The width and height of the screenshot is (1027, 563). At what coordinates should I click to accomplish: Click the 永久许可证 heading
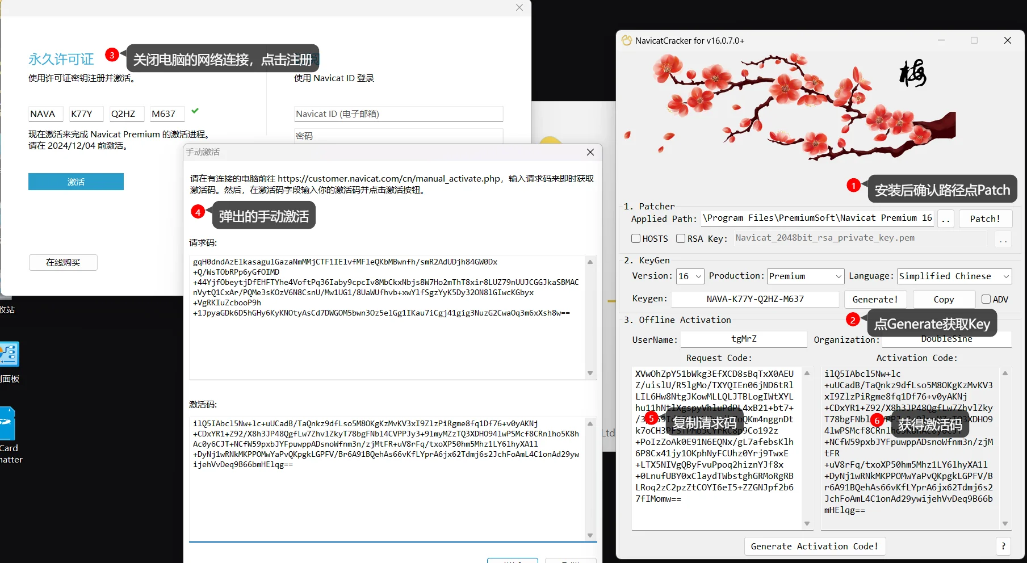61,59
